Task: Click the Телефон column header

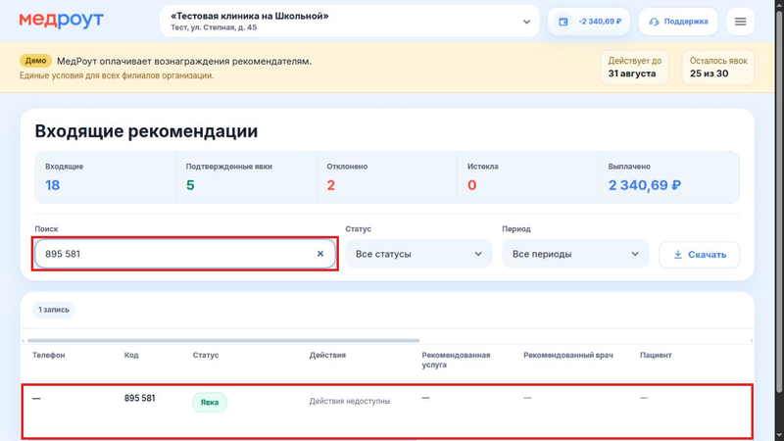Action: [48, 355]
